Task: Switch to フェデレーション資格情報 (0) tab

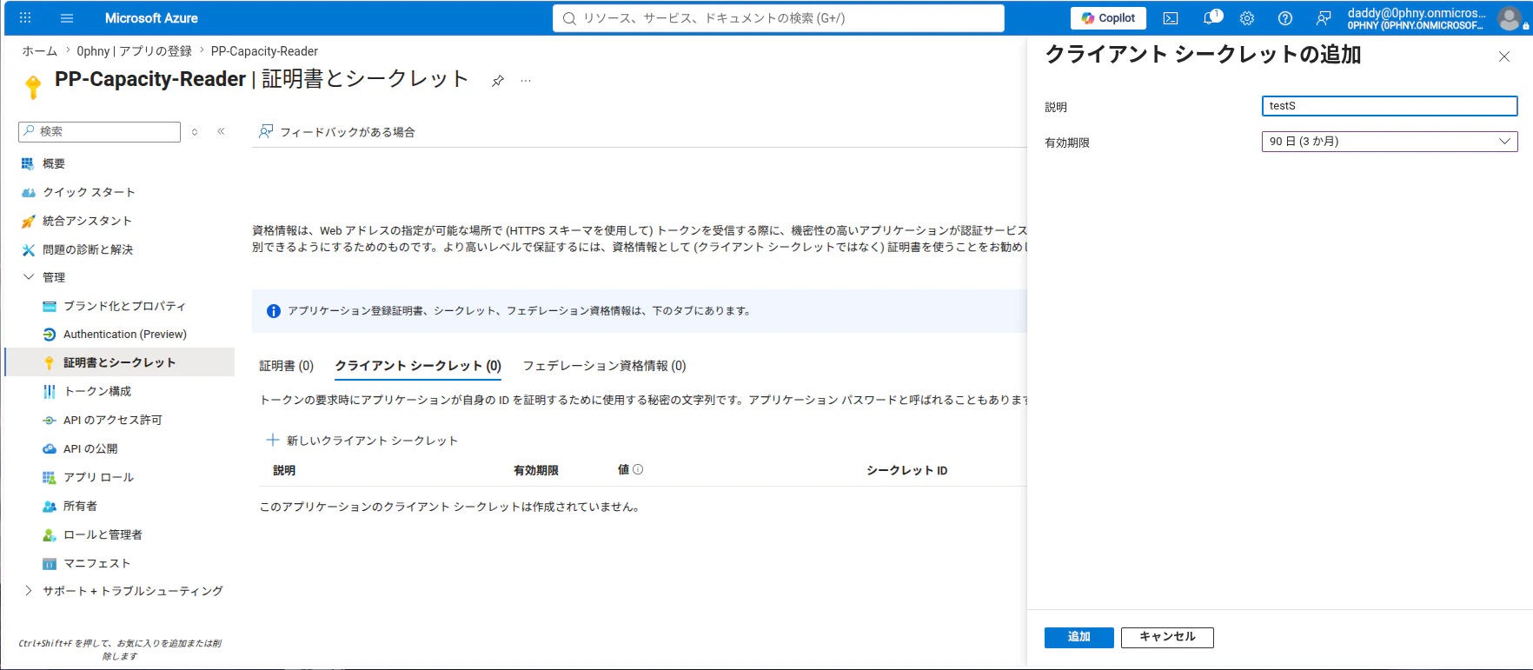Action: point(604,366)
